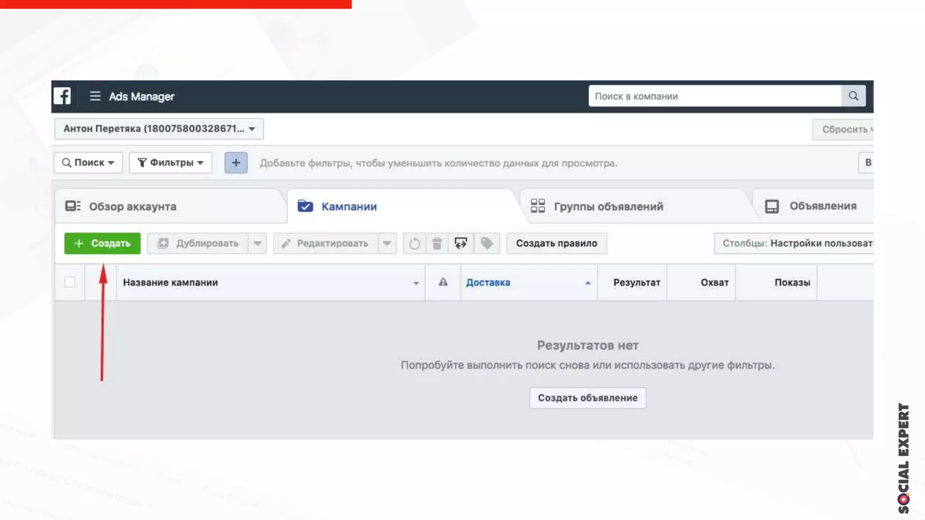Open the Поиск dropdown
The width and height of the screenshot is (925, 520).
coord(88,162)
